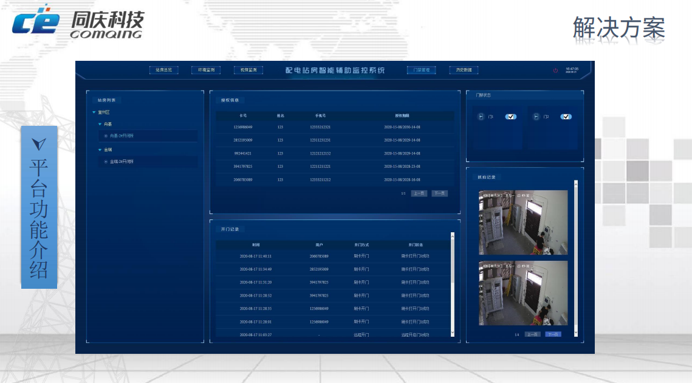Click the 卡号 column header
This screenshot has height=383, width=692.
pyautogui.click(x=243, y=116)
